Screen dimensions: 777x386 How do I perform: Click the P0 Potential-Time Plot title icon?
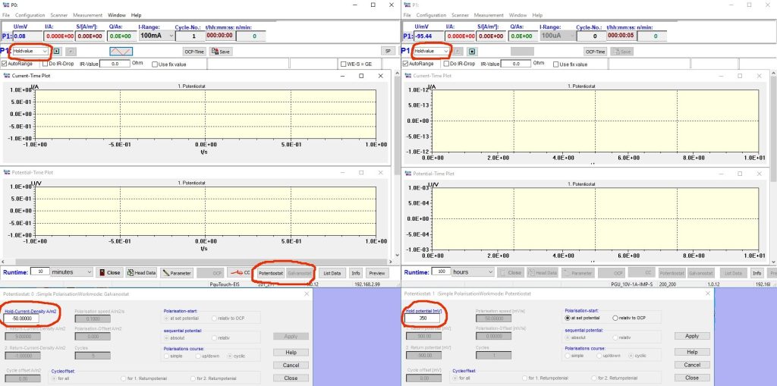pyautogui.click(x=6, y=172)
